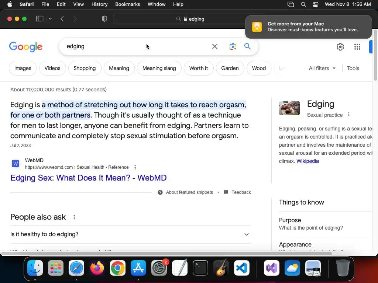
Task: Open TextEdit from the Dock
Action: (x=180, y=268)
